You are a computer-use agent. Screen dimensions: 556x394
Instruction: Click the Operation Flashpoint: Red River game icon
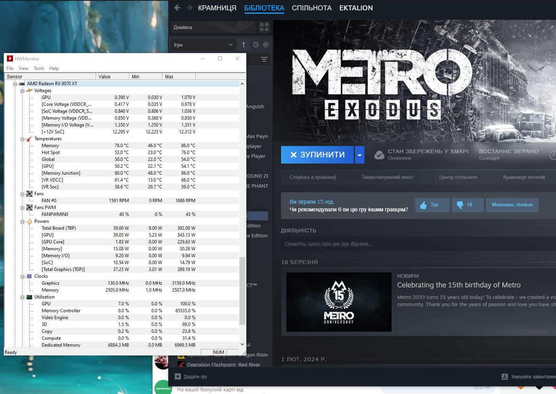(x=181, y=365)
